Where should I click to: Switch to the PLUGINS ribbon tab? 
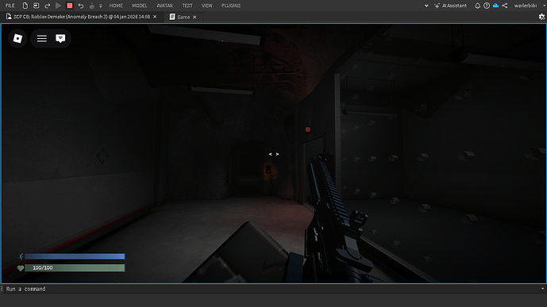[231, 6]
